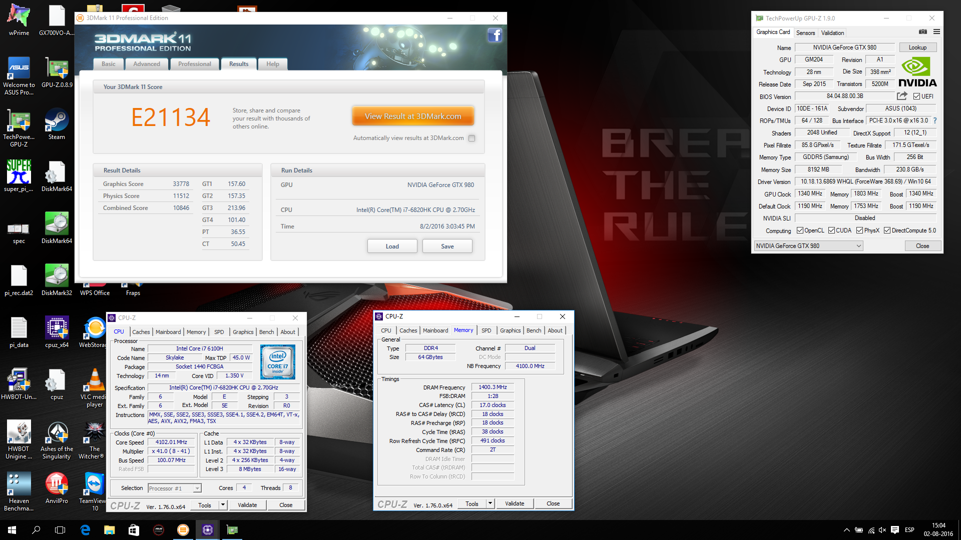Open wPrime desktop icon
Viewport: 961px width, 540px height.
click(x=19, y=20)
